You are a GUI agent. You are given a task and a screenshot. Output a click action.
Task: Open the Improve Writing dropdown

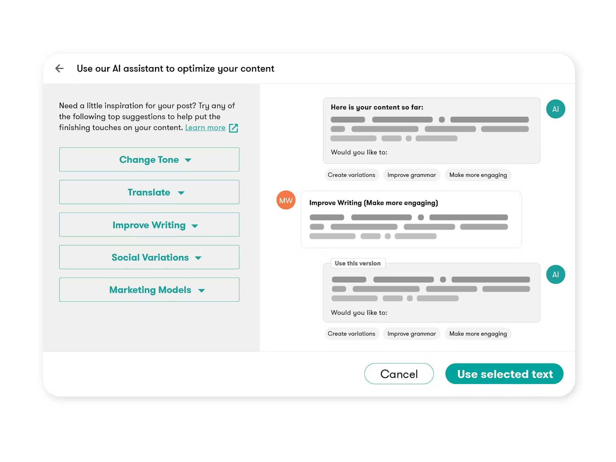tap(149, 225)
